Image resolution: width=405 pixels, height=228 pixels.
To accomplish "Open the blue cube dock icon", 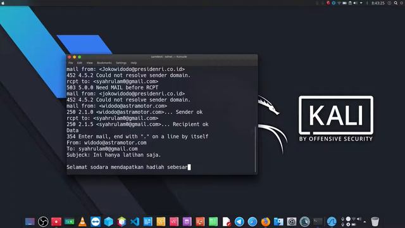I will pyautogui.click(x=108, y=222).
